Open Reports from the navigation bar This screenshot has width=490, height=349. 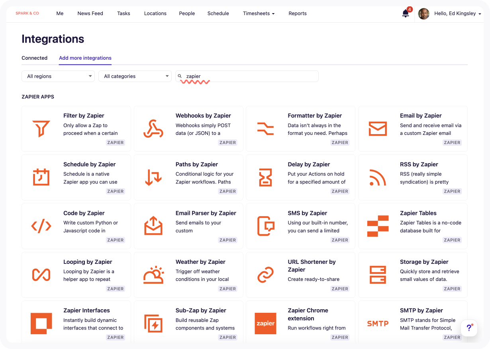coord(298,14)
